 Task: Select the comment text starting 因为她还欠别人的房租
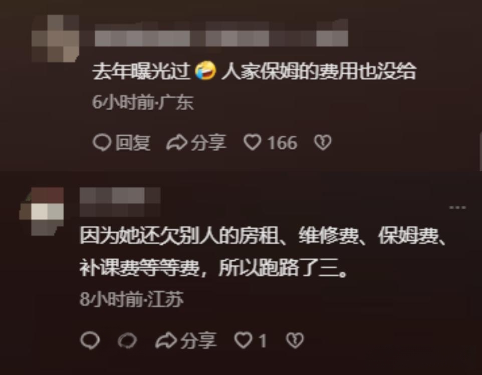pyautogui.click(x=263, y=251)
